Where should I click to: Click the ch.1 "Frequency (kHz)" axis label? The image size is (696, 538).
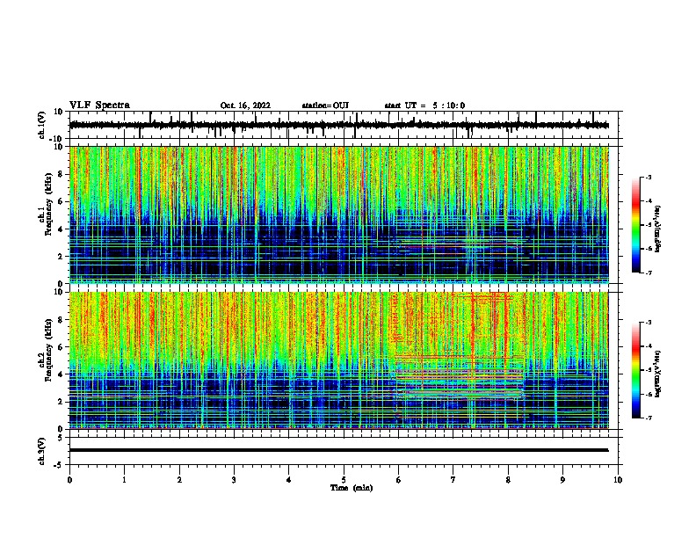48,204
